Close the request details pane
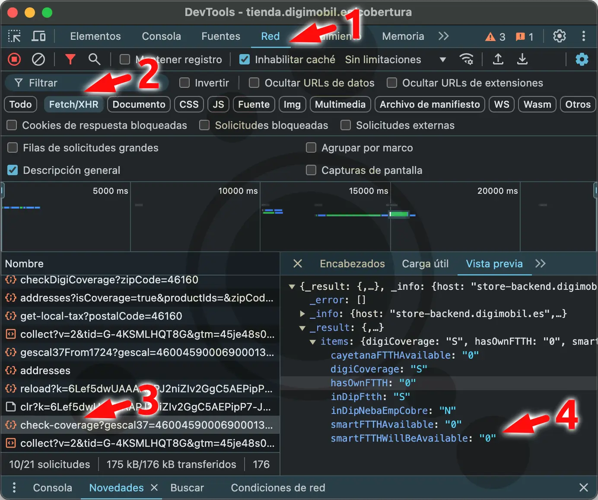 (x=298, y=263)
